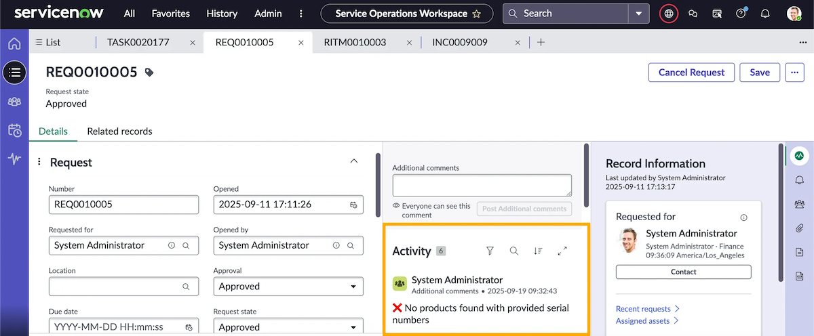Switch to the INC0009009 tab
This screenshot has width=814, height=336.
[459, 42]
